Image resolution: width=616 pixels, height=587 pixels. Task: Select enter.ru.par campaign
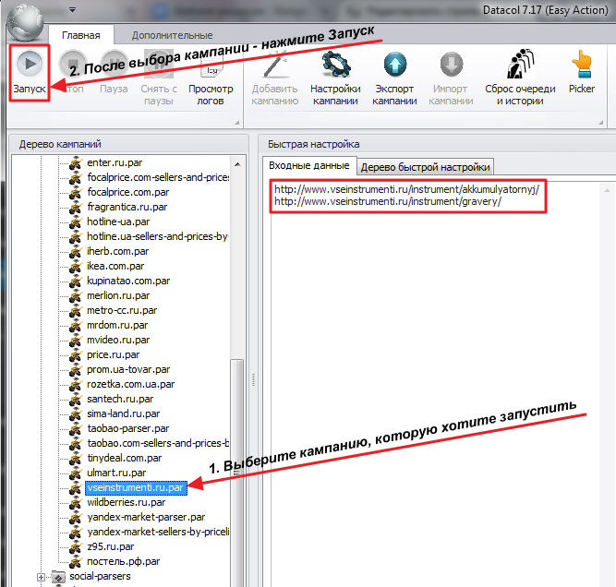[115, 162]
